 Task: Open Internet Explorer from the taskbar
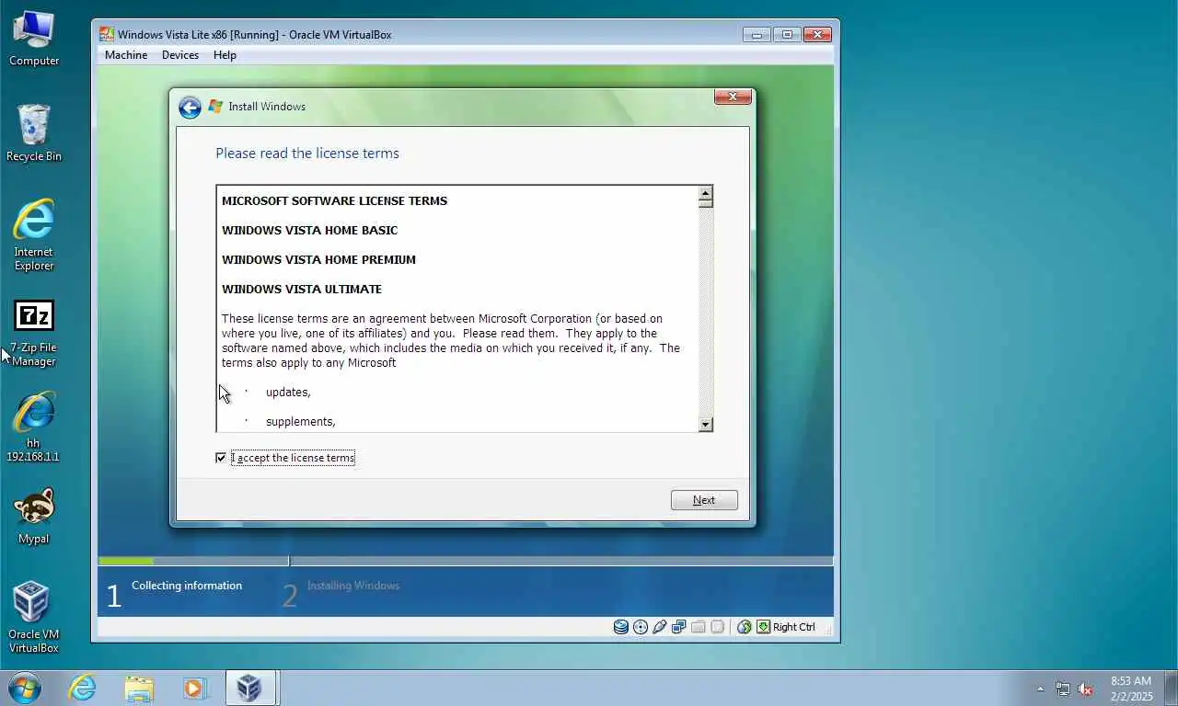82,688
